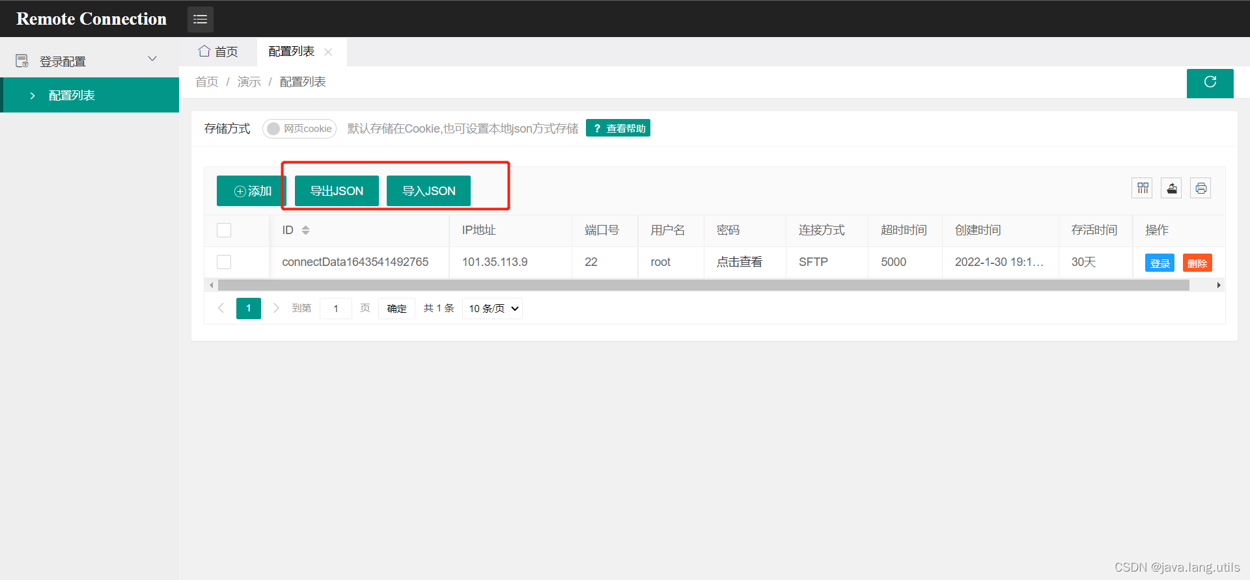The image size is (1250, 580).
Task: Sort table by ID column arrows
Action: (305, 230)
